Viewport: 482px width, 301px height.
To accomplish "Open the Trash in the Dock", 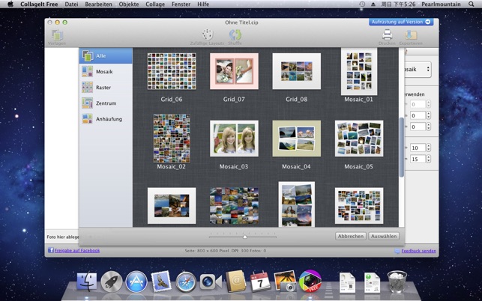I will (397, 282).
